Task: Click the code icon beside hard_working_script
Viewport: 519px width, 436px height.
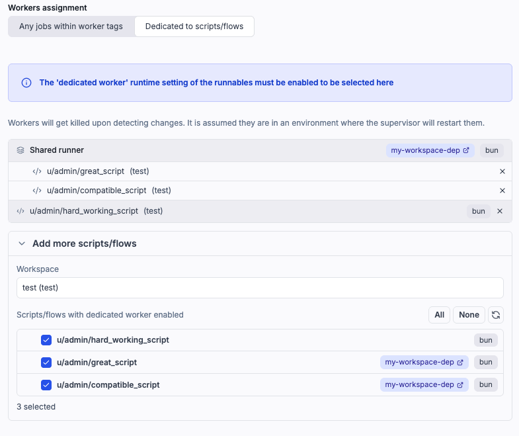Action: [x=20, y=211]
